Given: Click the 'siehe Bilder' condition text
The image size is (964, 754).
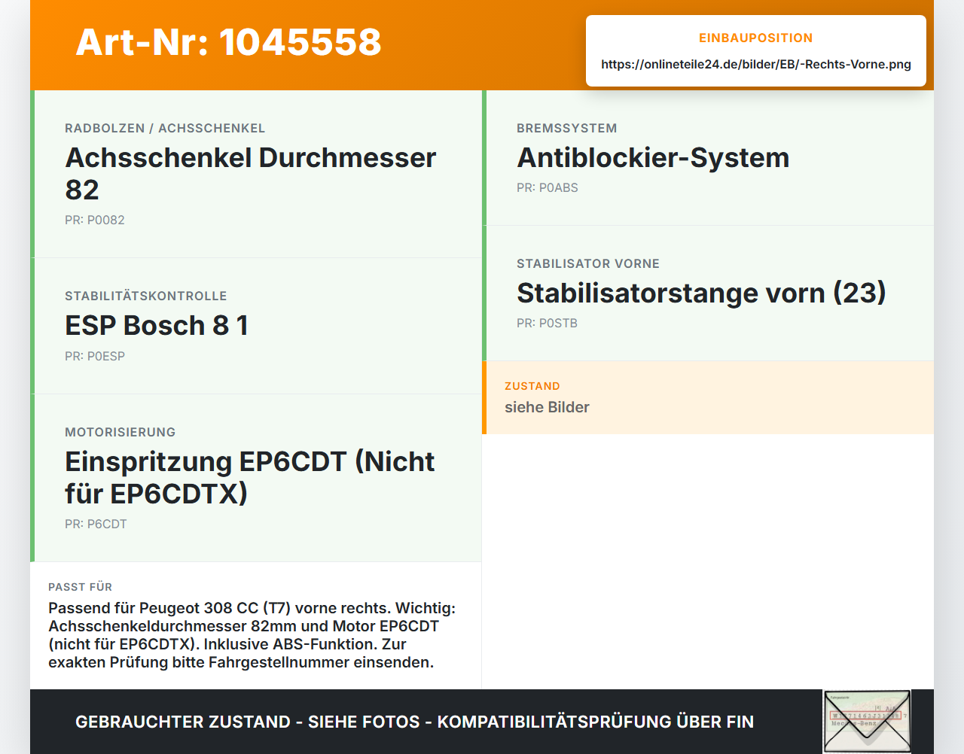Looking at the screenshot, I should (x=547, y=408).
